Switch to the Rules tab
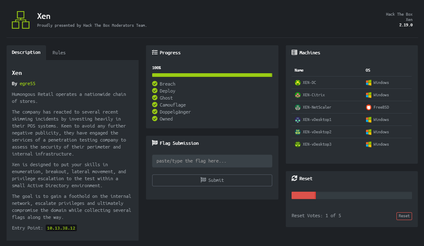424x246 pixels. (59, 52)
